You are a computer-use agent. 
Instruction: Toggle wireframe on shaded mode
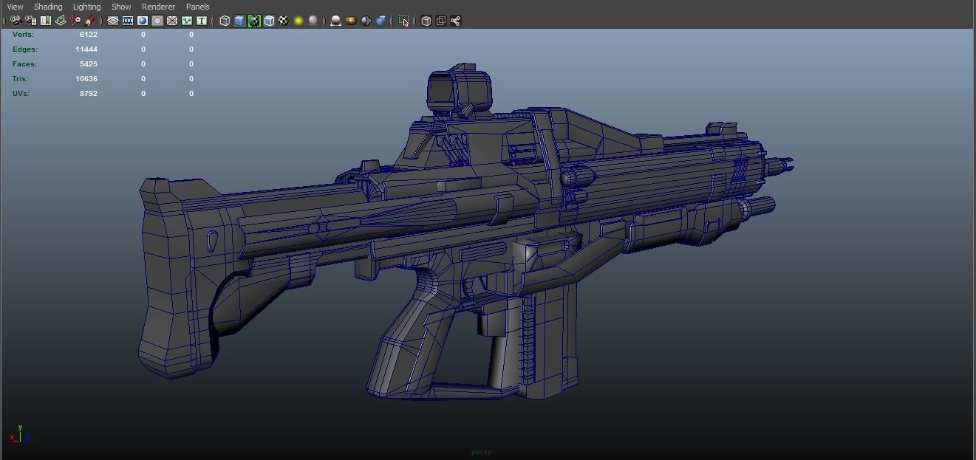tap(269, 21)
